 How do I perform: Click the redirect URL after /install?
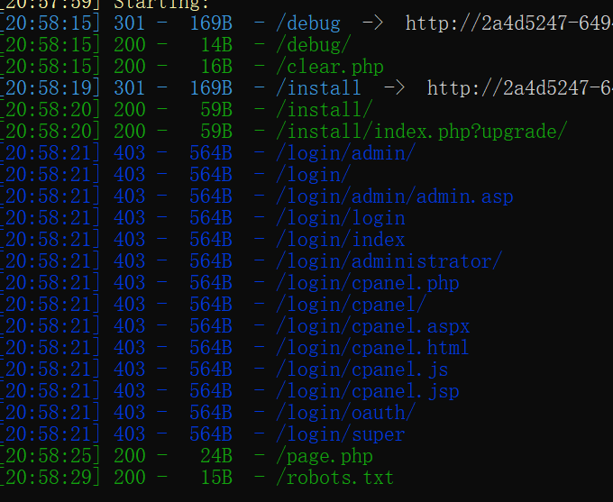(519, 88)
